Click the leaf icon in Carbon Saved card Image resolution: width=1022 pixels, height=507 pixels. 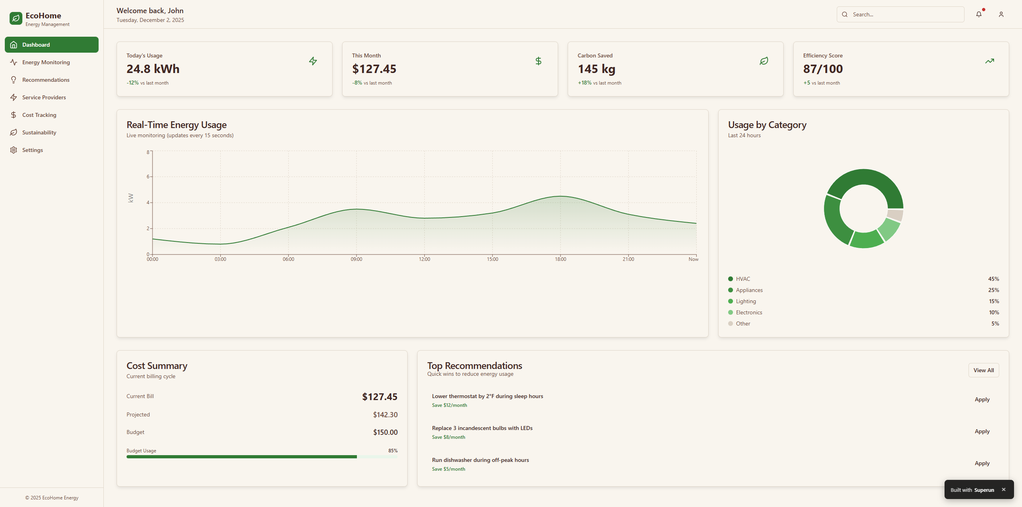click(x=764, y=61)
